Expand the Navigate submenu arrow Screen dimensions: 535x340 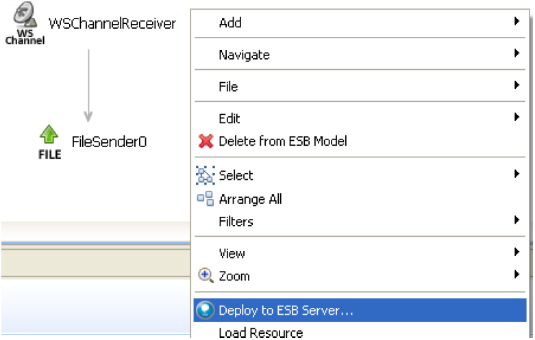517,53
